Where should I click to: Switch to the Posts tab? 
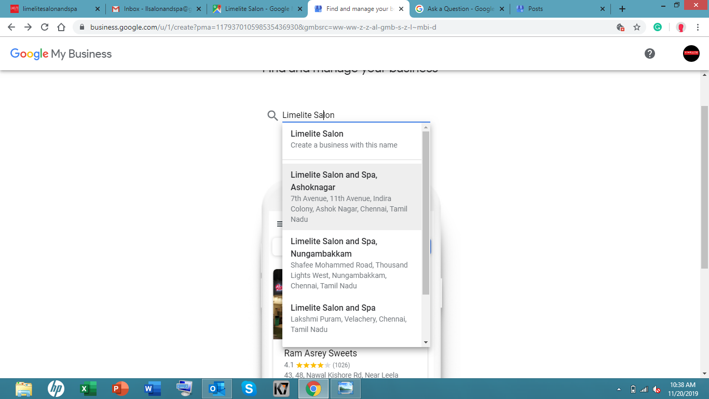560,9
